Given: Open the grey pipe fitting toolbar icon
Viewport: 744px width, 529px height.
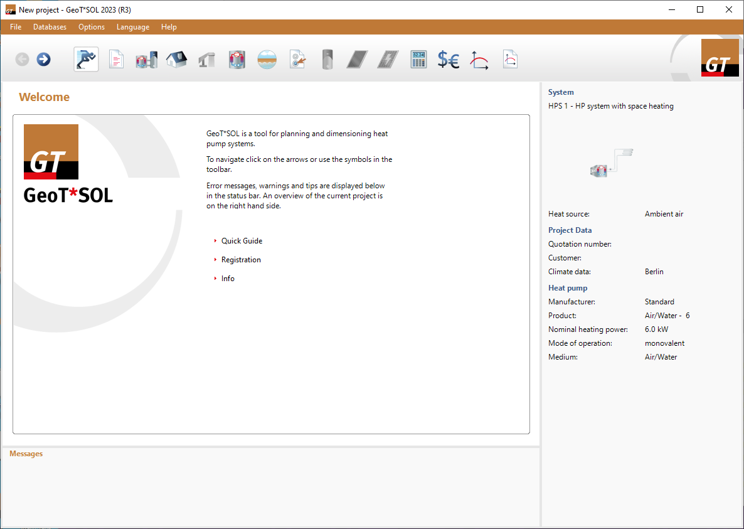Looking at the screenshot, I should pos(207,60).
